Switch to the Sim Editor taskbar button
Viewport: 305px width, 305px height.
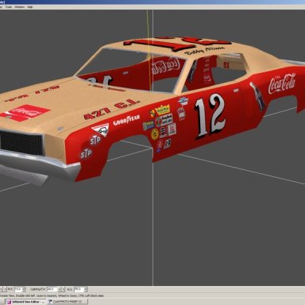pos(25,302)
